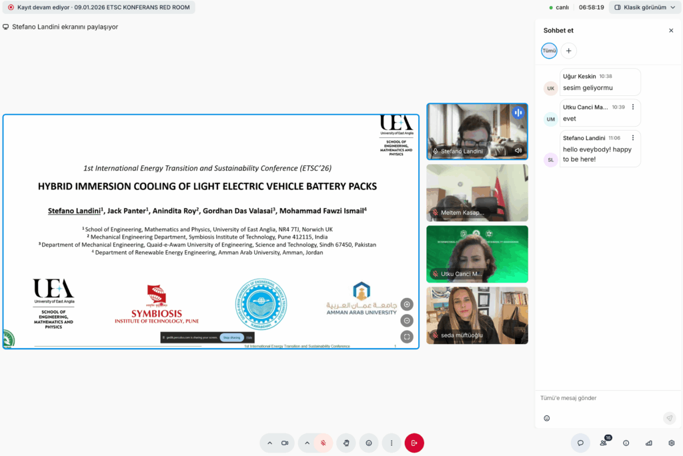
Task: Open the three-dot more options menu in toolbar
Action: (392, 443)
